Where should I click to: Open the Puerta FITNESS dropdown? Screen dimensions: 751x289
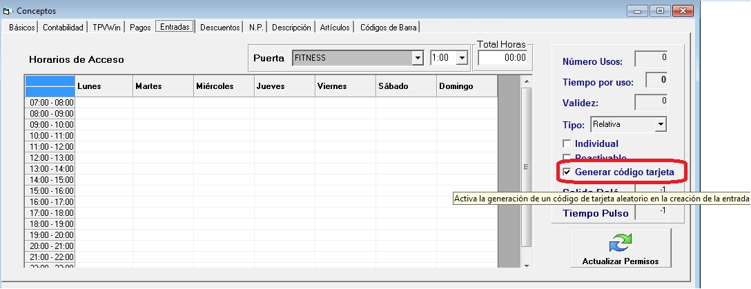(418, 58)
